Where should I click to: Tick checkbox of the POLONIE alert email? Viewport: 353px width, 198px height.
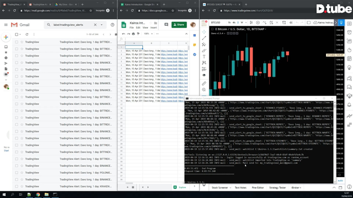click(17, 173)
